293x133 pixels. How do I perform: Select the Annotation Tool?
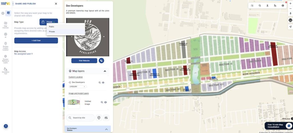coord(5,71)
